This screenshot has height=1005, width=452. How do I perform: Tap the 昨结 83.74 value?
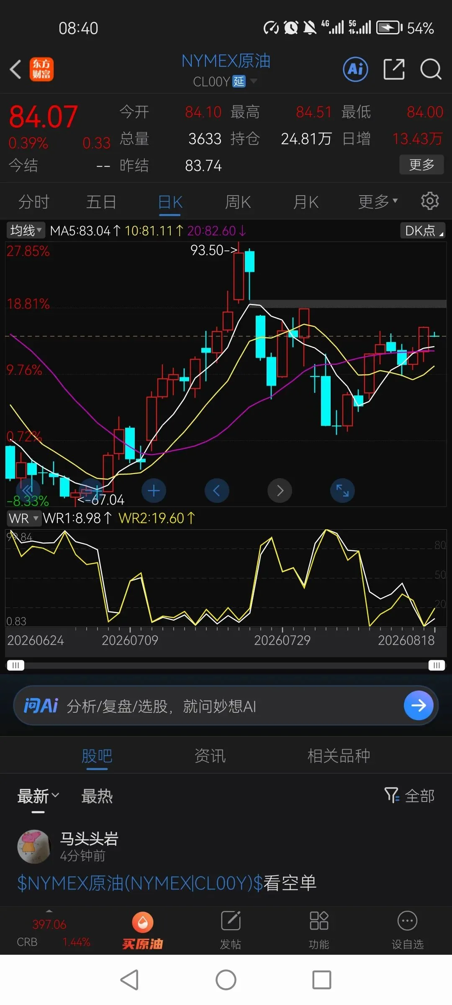tap(203, 165)
